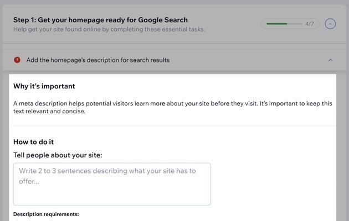The width and height of the screenshot is (349, 221).
Task: Click the 'Why it's important' heading
Action: pyautogui.click(x=44, y=86)
